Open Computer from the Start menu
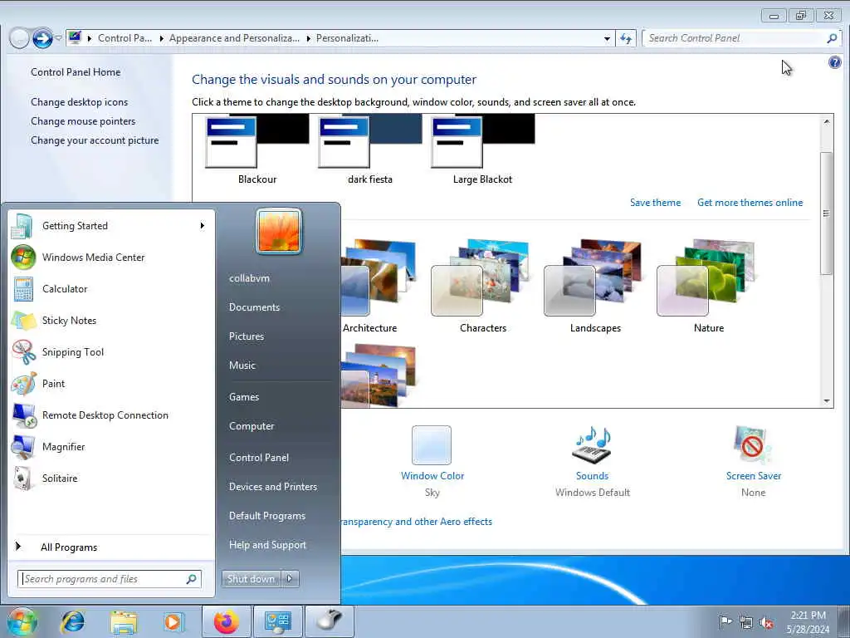The height and width of the screenshot is (638, 850). pyautogui.click(x=252, y=426)
